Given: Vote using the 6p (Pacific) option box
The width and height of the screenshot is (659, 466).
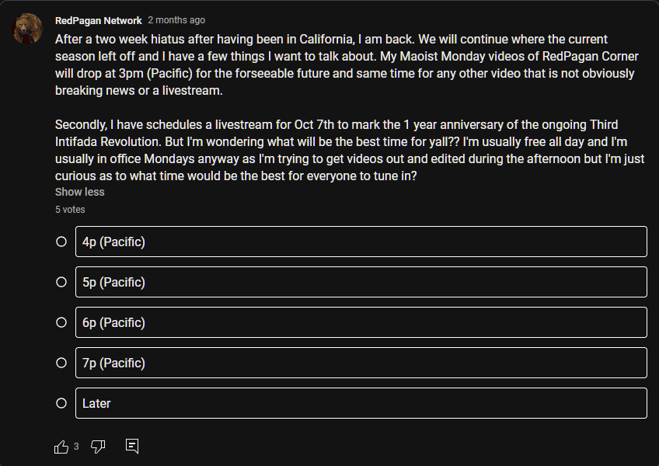Looking at the screenshot, I should [361, 322].
